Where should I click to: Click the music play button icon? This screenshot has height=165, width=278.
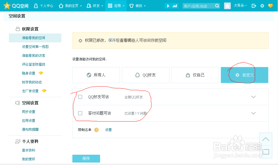tap(168, 6)
